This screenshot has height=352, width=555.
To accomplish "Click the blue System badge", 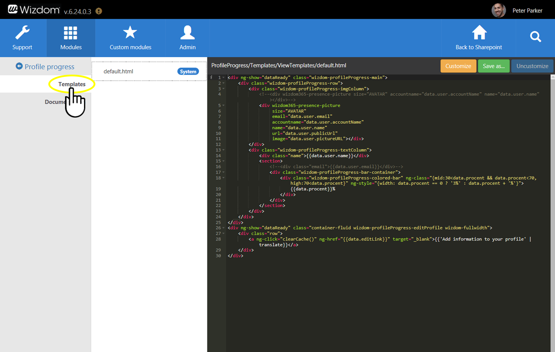I will click(x=188, y=72).
